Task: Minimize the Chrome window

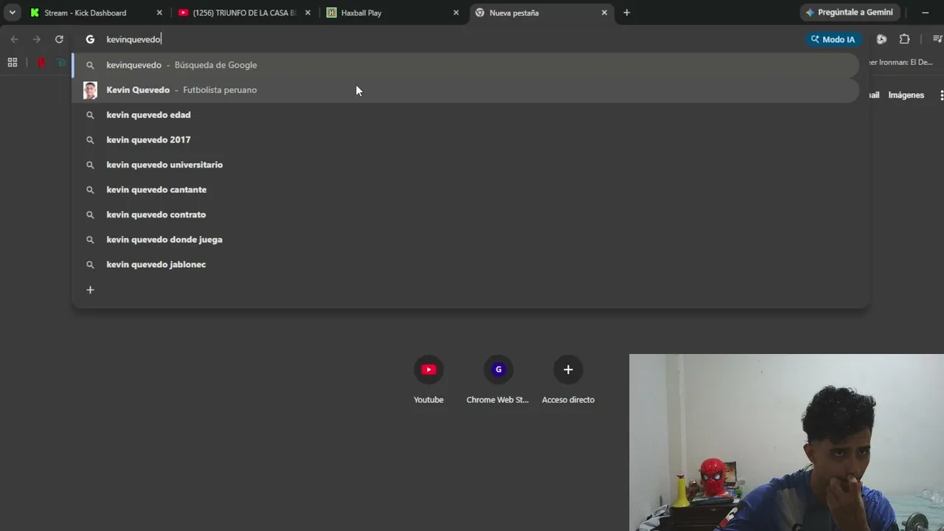Action: pos(926,13)
